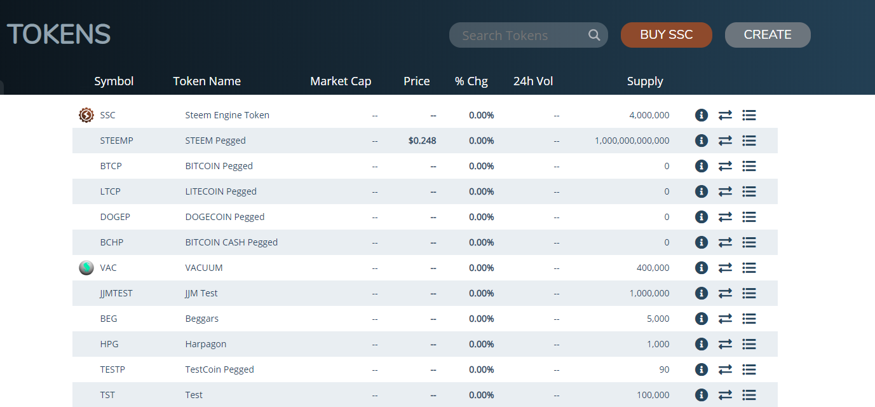Click the DOGECOIN Pegged name
Image resolution: width=875 pixels, height=407 pixels.
225,217
